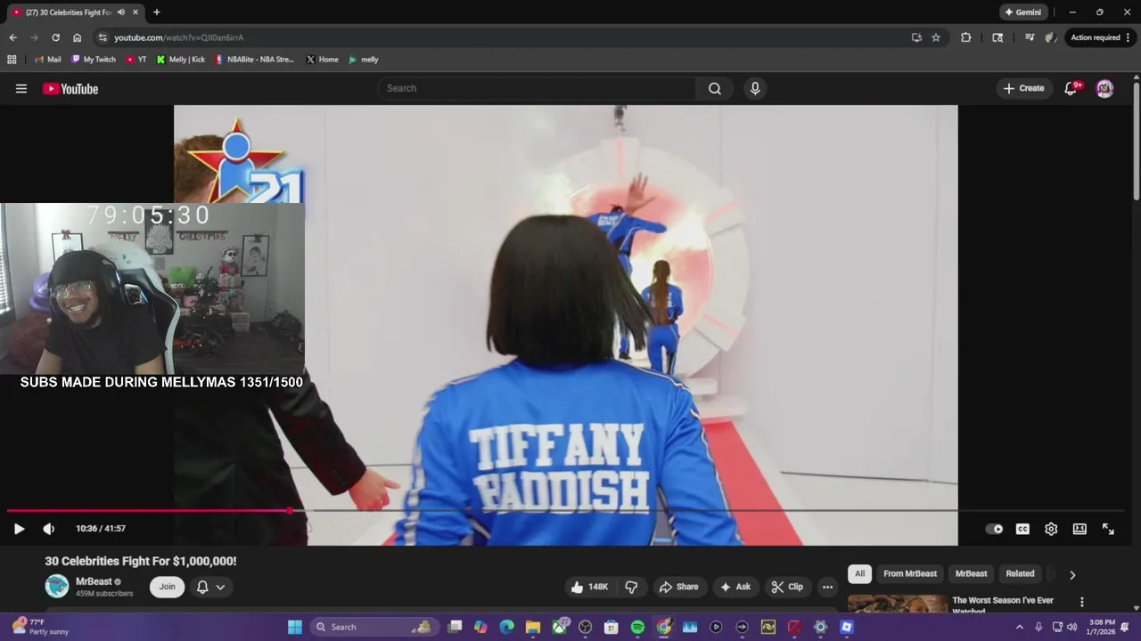
Task: Dislike this MrBeast video
Action: point(631,587)
